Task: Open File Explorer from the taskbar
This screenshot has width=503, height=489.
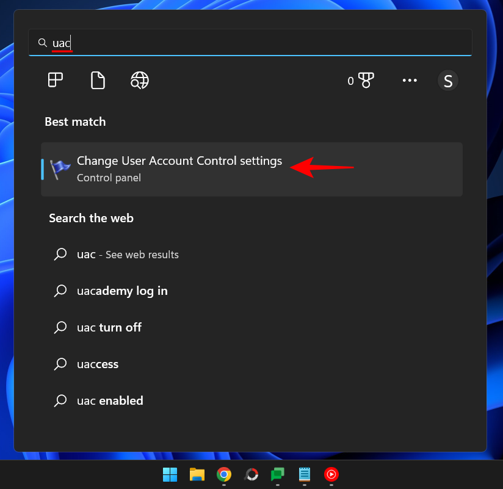Action: [197, 474]
